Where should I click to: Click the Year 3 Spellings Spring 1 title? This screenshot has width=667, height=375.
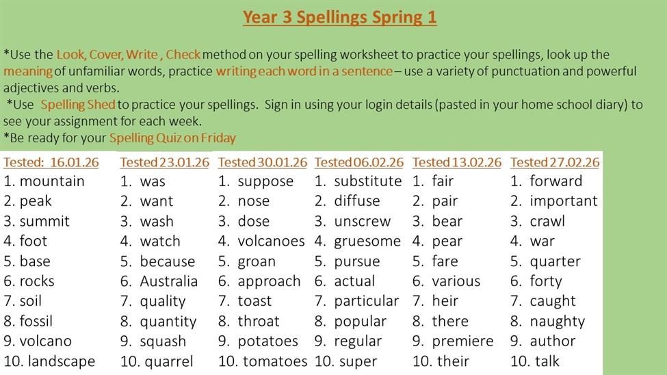(x=339, y=17)
